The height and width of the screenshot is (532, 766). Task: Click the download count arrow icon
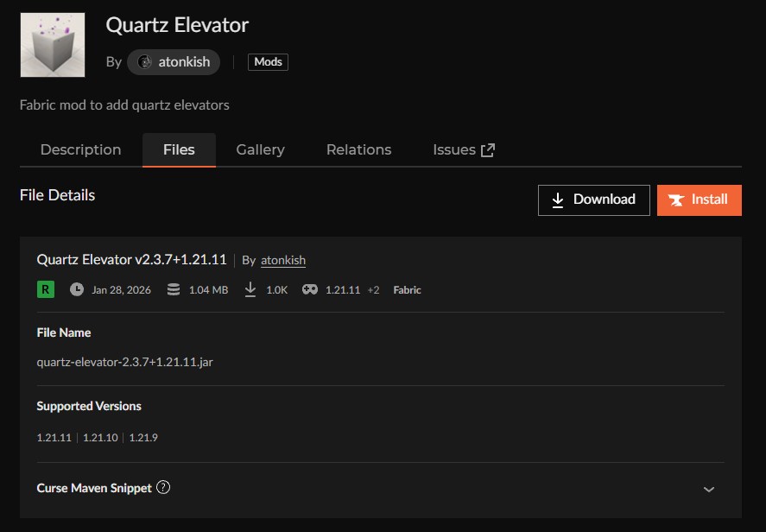pos(250,290)
